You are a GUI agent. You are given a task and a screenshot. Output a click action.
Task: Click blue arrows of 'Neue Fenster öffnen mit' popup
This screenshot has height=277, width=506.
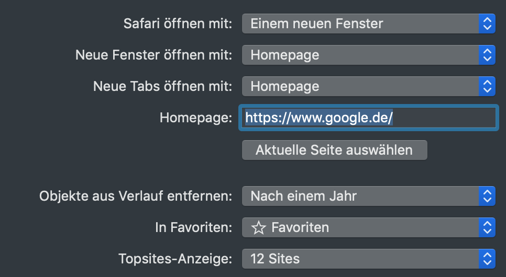487,55
